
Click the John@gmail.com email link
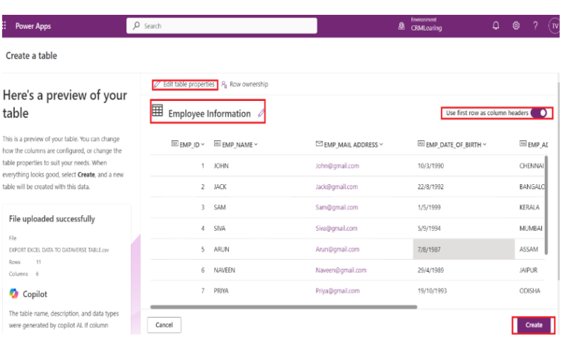click(337, 166)
